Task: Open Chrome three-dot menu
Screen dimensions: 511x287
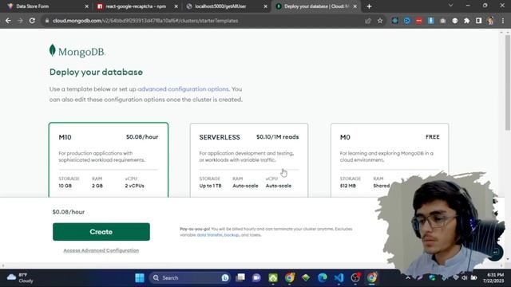Action: tap(503, 21)
